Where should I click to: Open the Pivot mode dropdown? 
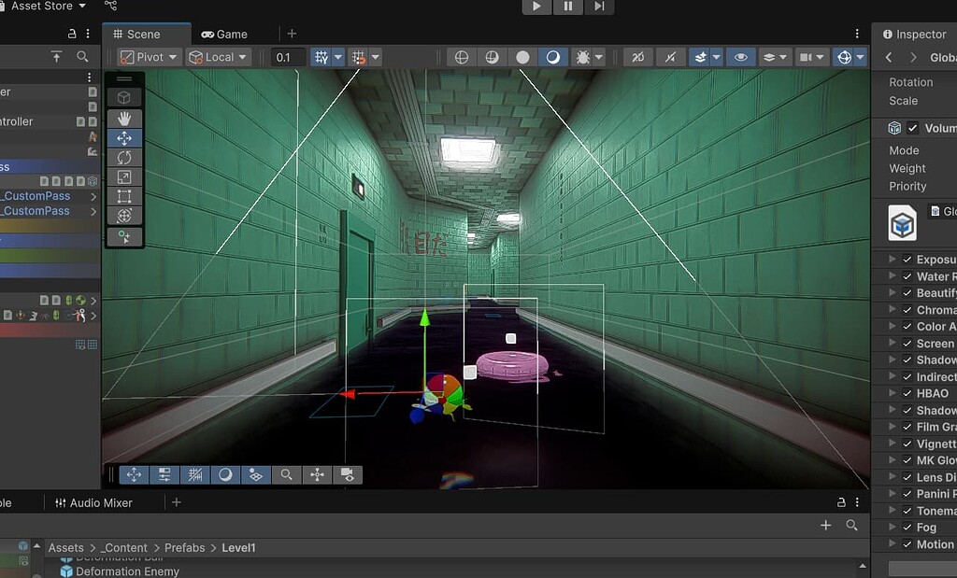click(148, 57)
